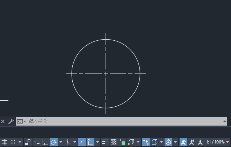Open the Selection Filtering dropdown
The height and width of the screenshot is (147, 231).
pyautogui.click(x=161, y=142)
